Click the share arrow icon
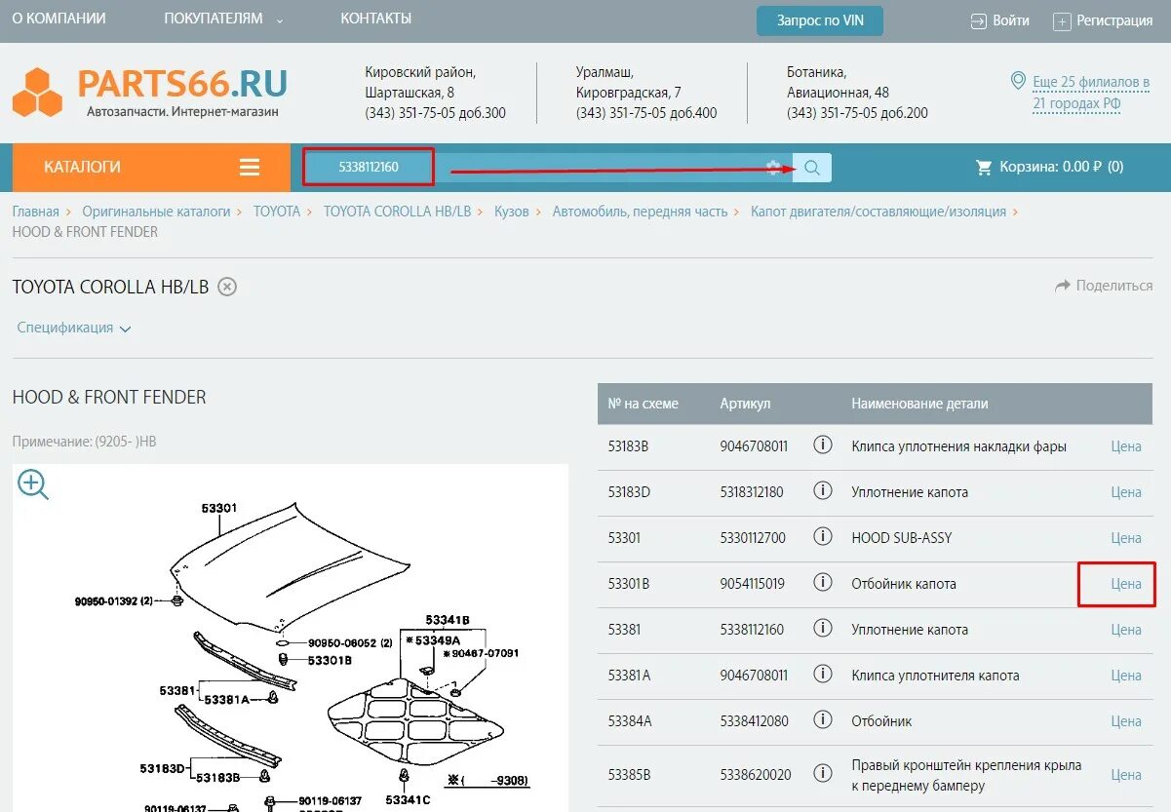The width and height of the screenshot is (1171, 812). coord(1063,287)
